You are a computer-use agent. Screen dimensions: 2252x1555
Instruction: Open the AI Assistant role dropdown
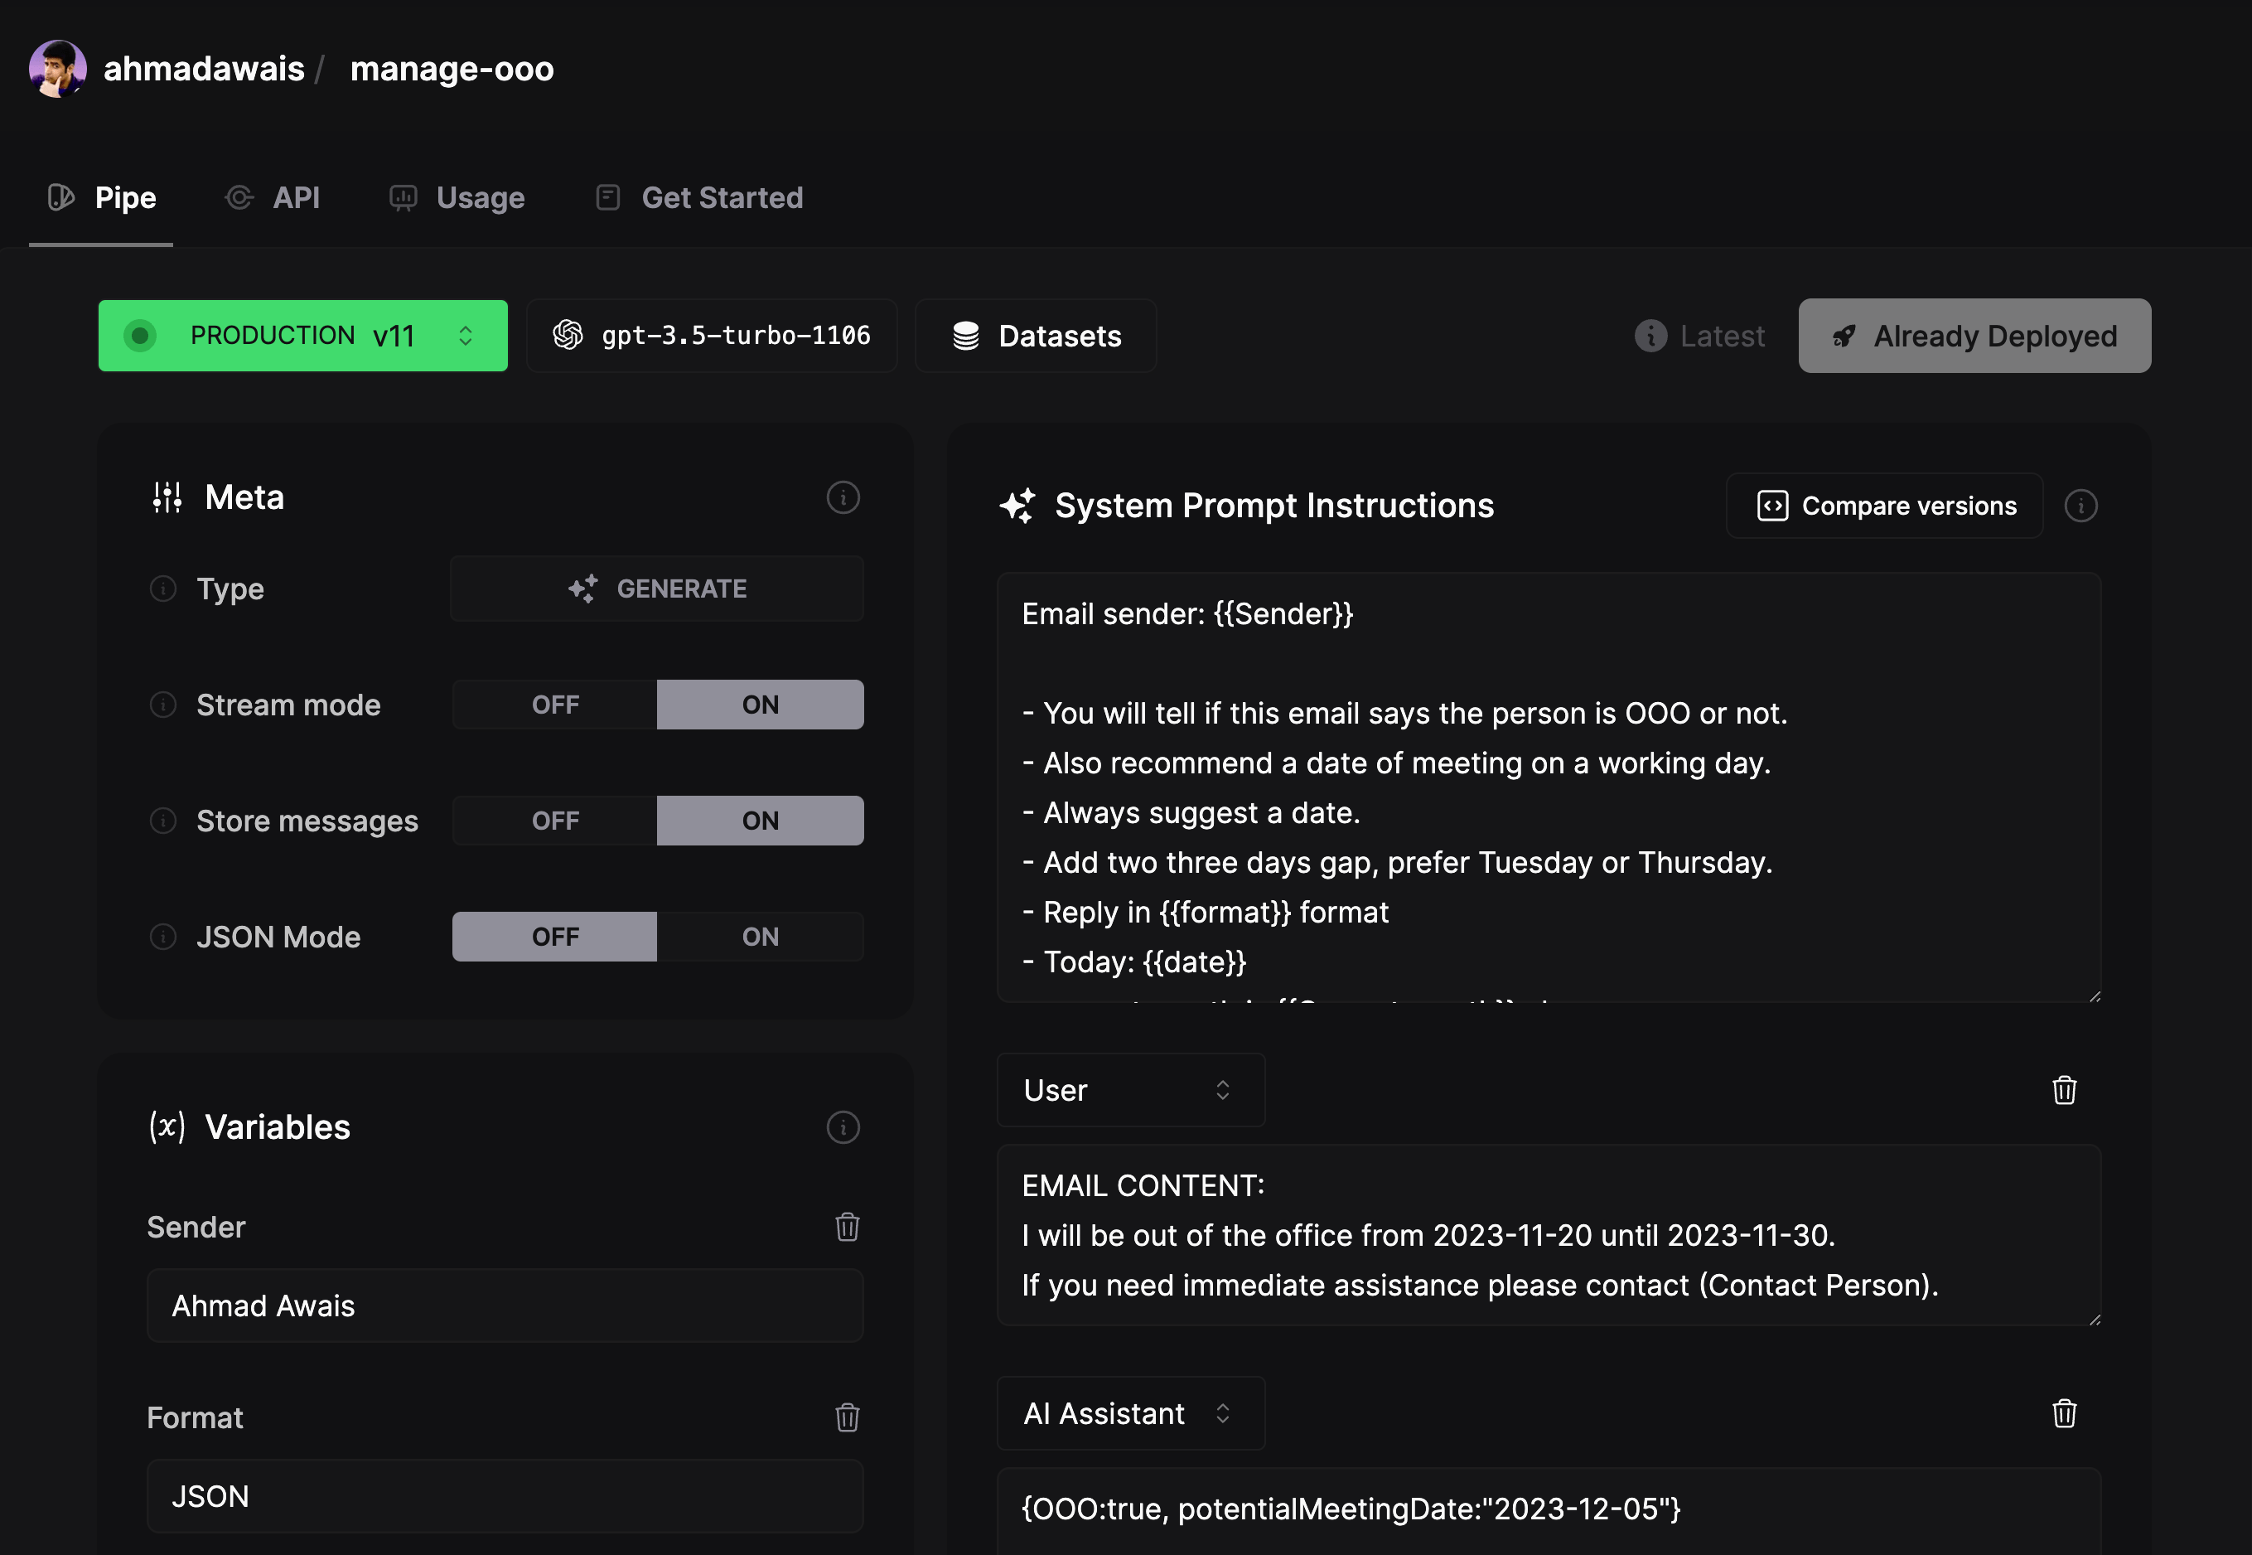(1129, 1412)
